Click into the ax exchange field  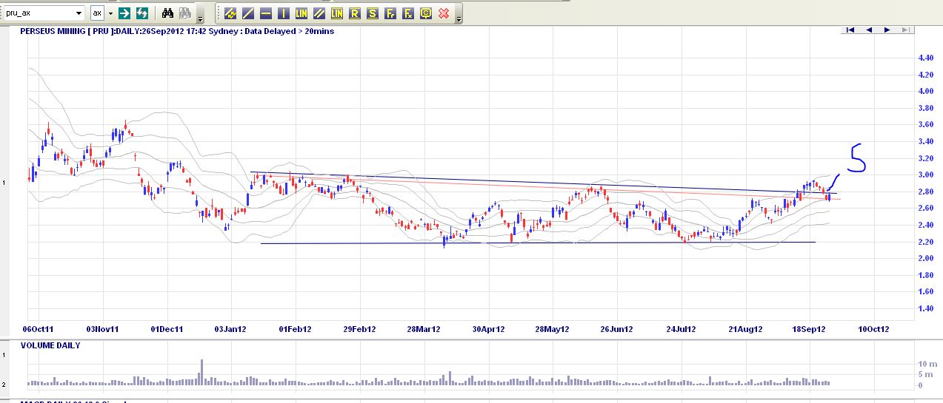pyautogui.click(x=98, y=13)
